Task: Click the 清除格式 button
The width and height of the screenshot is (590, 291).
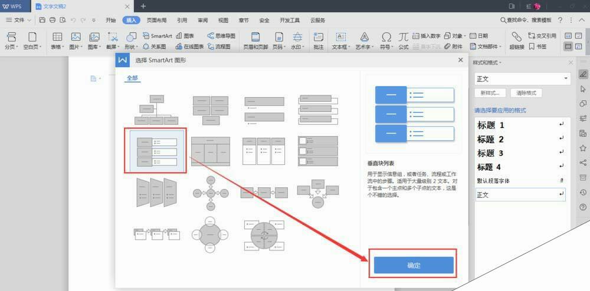Action: [x=526, y=92]
